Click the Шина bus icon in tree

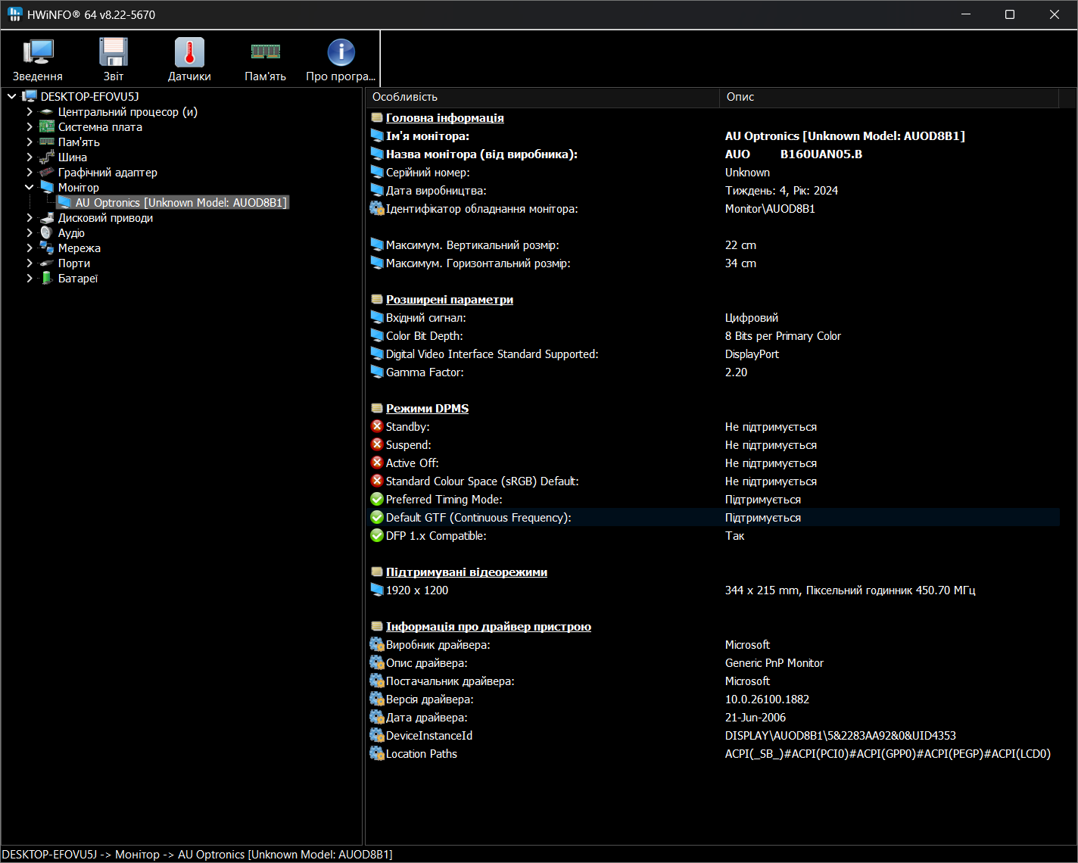(47, 157)
